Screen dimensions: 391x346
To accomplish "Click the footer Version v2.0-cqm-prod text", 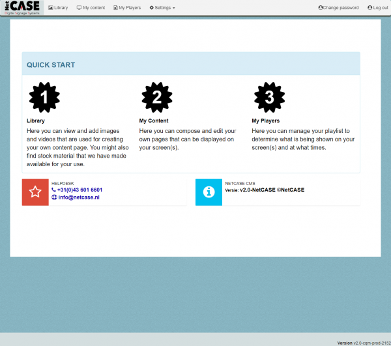I will [x=364, y=343].
